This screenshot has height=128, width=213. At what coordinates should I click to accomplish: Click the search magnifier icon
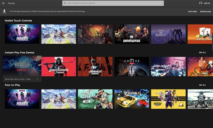click(x=65, y=3)
